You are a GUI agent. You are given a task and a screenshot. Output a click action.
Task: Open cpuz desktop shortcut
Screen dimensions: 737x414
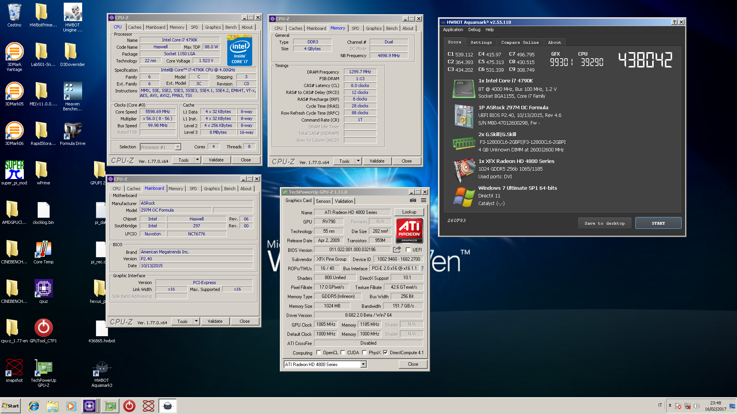43,291
